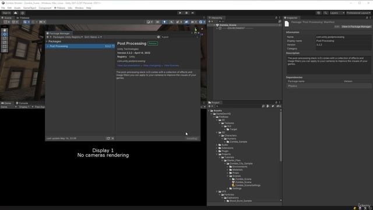This screenshot has width=373, height=210.
Task: Open the Professional Layout dropdown
Action: [x=358, y=13]
